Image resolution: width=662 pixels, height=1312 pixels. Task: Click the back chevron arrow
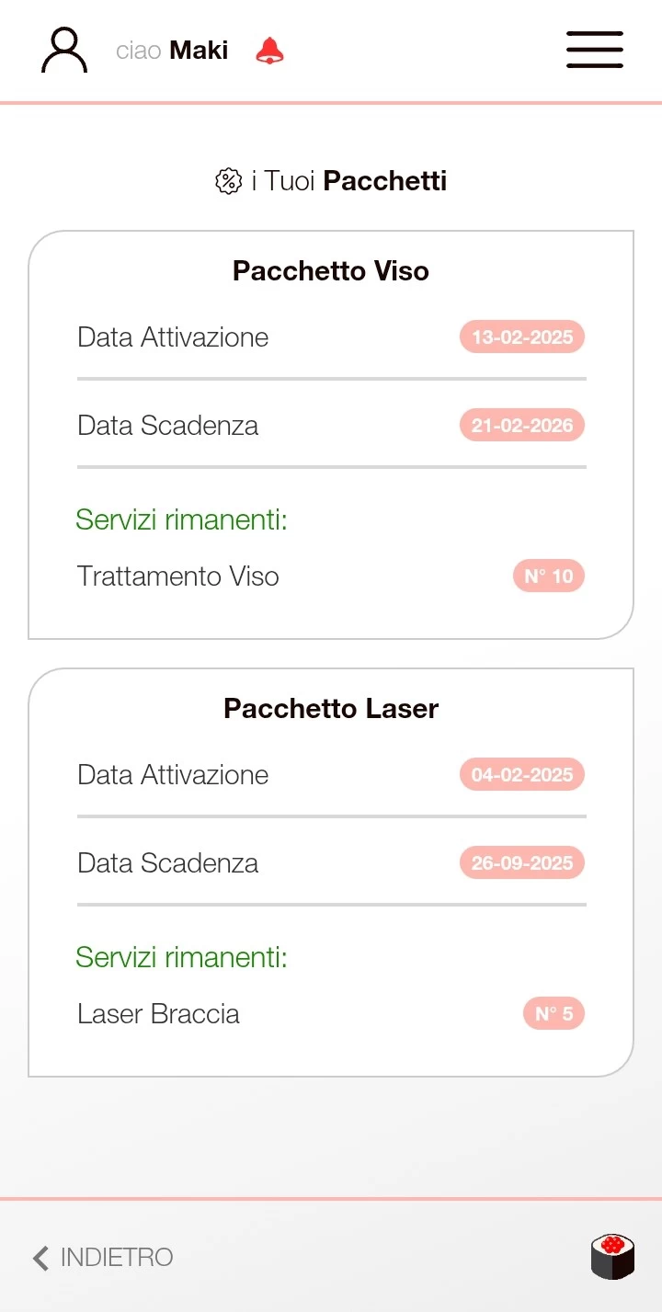click(40, 1258)
